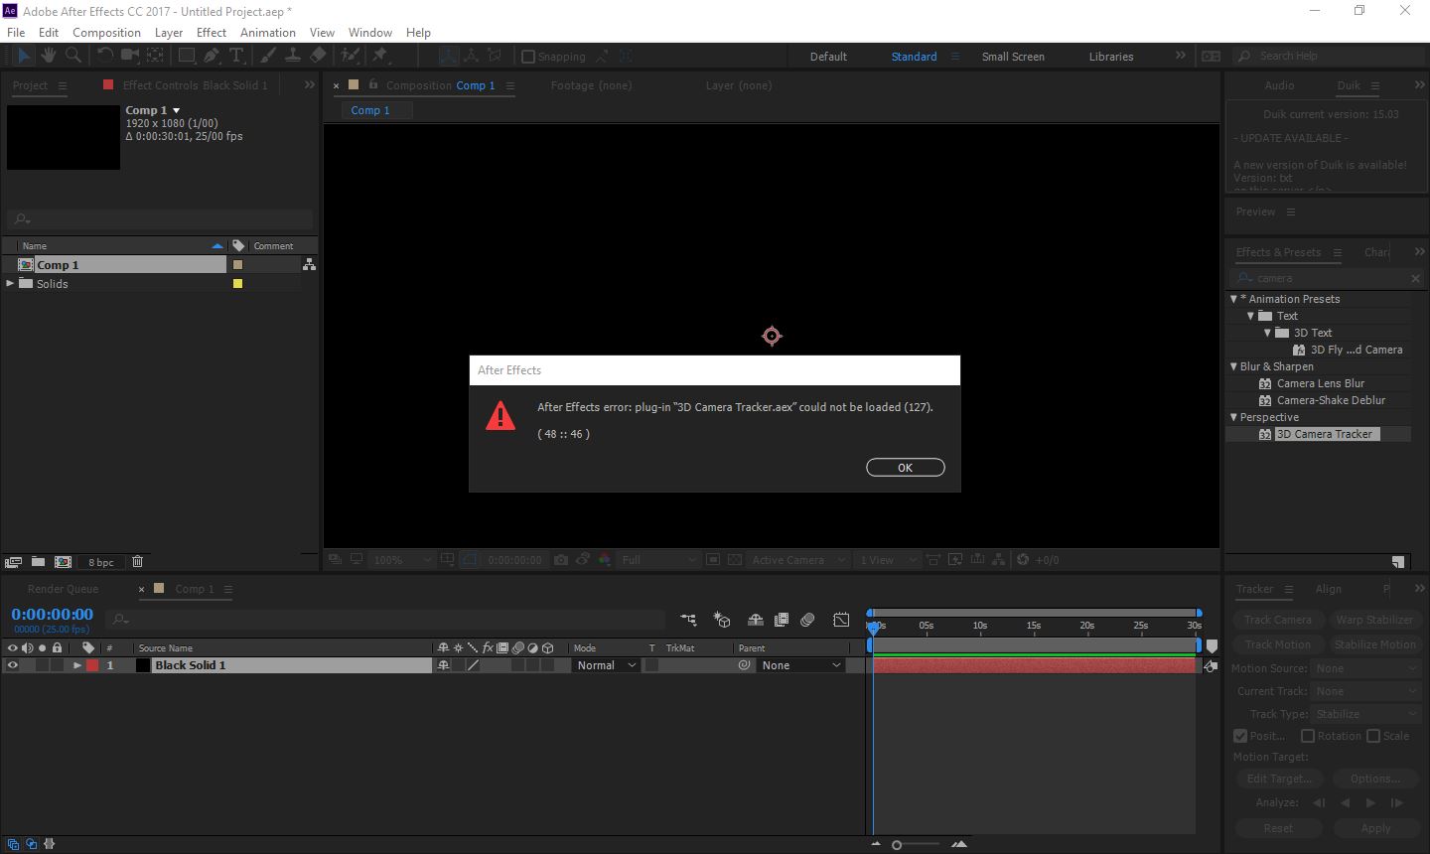Toggle quality switch for Black Solid 1
Screen dimensions: 1430x854
pyautogui.click(x=473, y=665)
